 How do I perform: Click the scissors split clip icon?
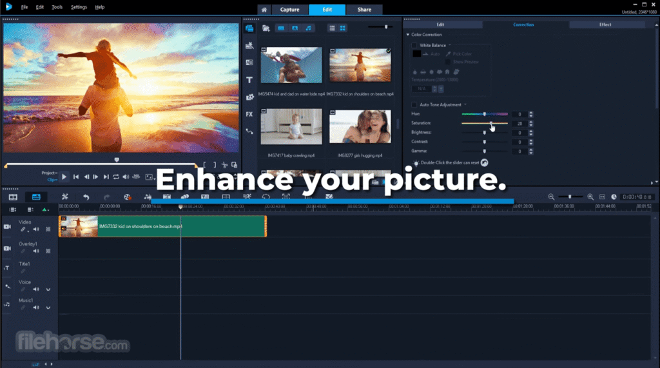224,166
